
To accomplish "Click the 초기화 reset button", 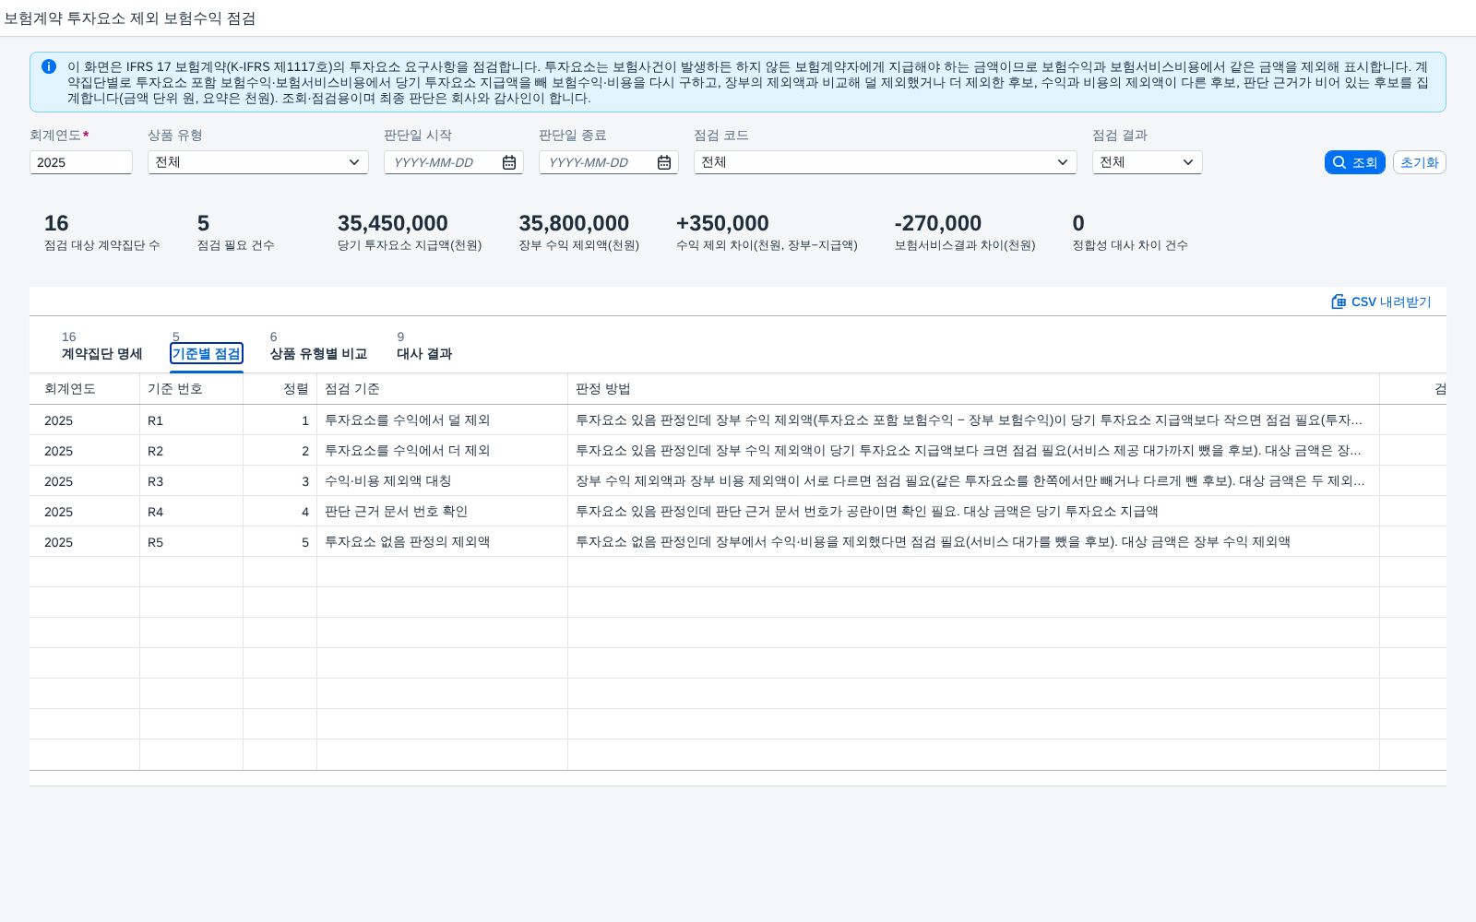I will [1419, 162].
